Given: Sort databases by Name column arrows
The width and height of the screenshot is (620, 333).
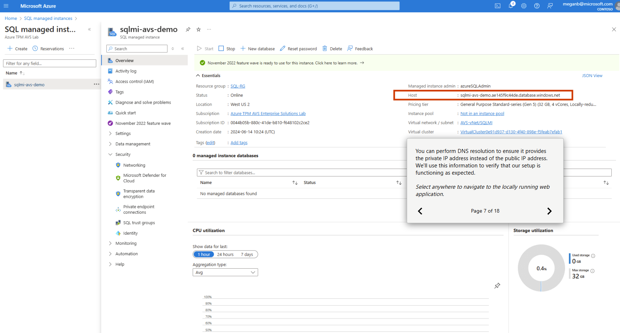Looking at the screenshot, I should click(295, 183).
